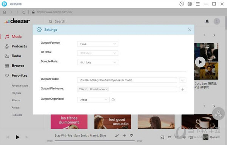Open les titres du moment playlist
The width and height of the screenshot is (227, 145).
tap(69, 121)
